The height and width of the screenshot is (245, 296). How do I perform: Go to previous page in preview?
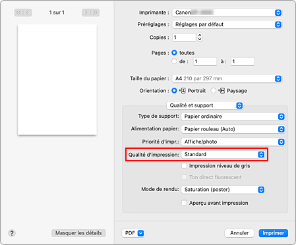[x=28, y=13]
